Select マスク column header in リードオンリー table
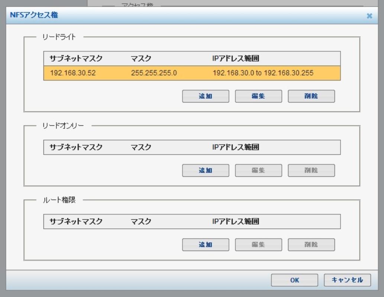 tap(141, 147)
